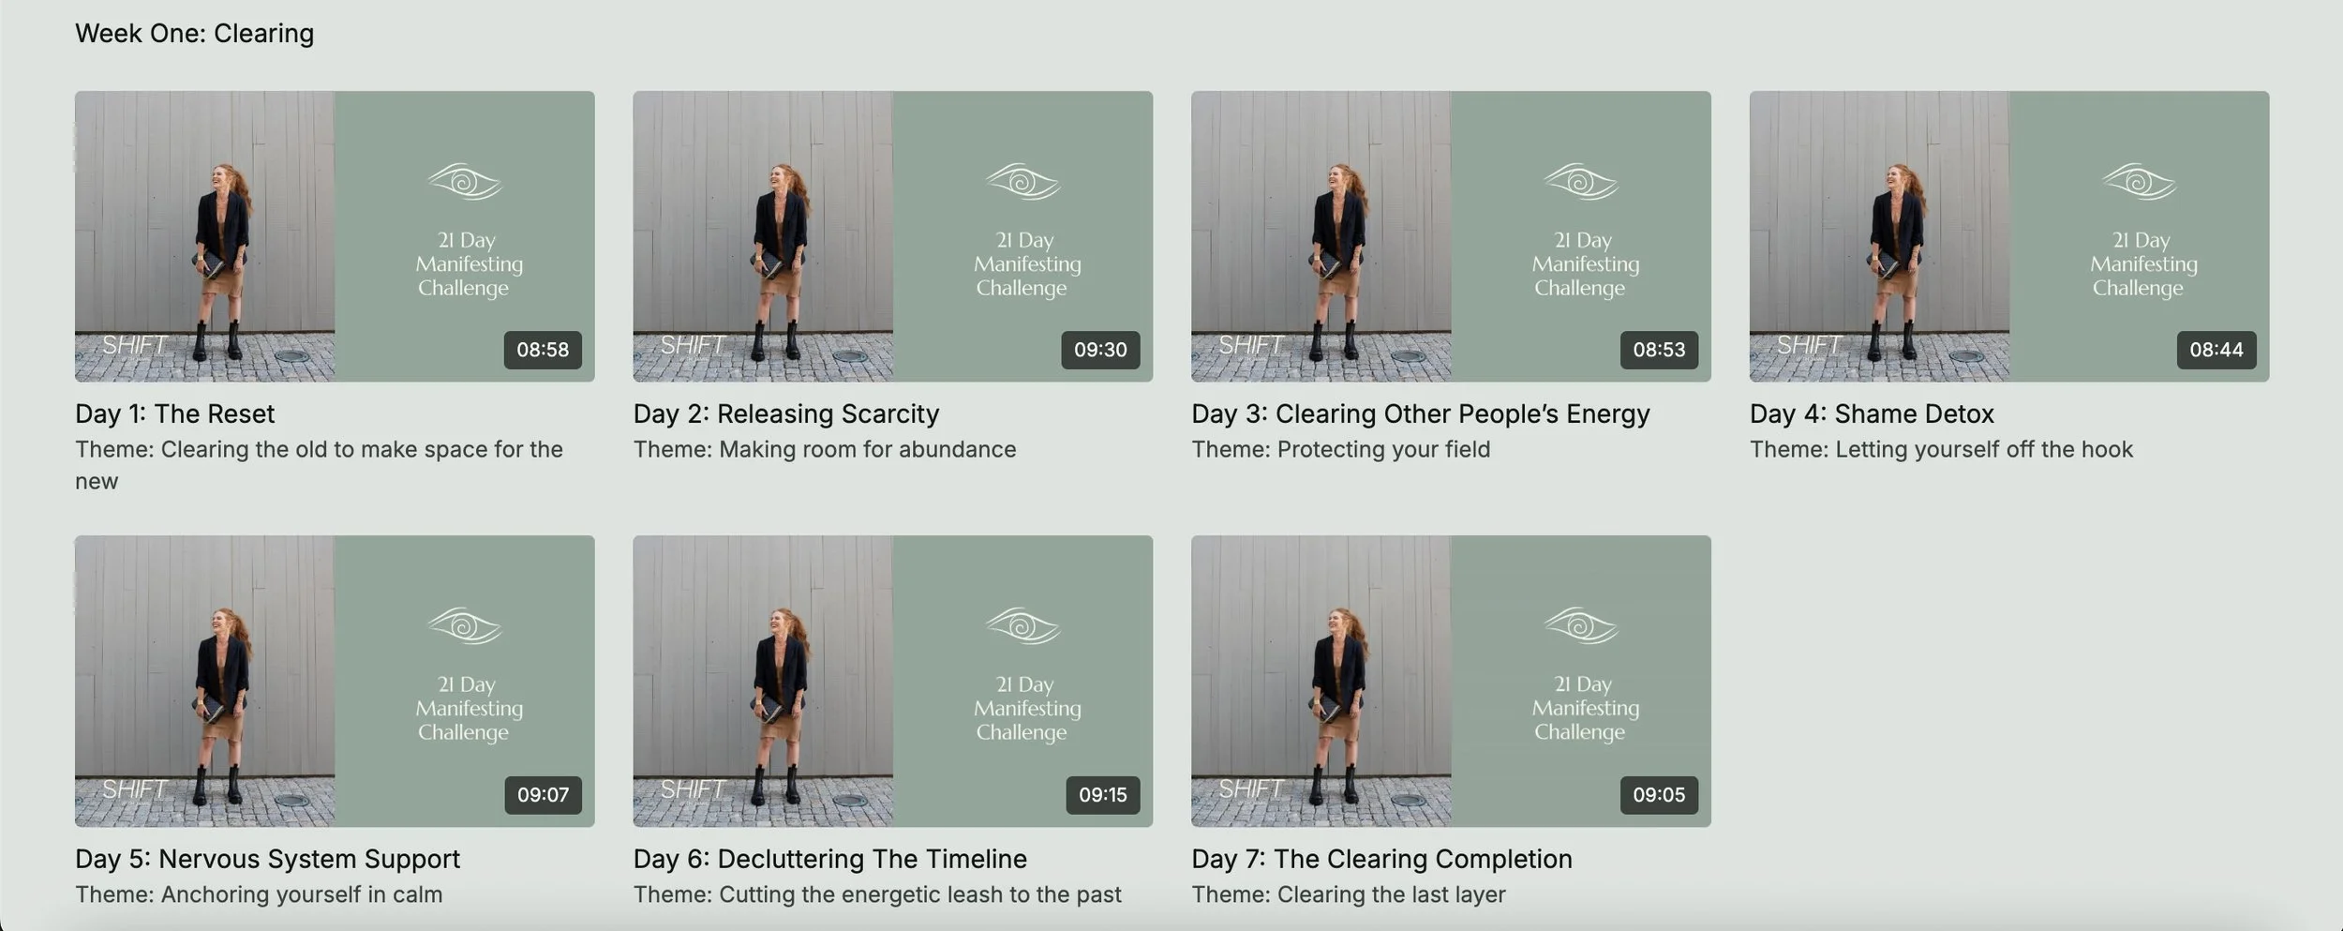Click the 'Day 3: Clearing Other People's Energy' title
2343x931 pixels.
click(1420, 413)
